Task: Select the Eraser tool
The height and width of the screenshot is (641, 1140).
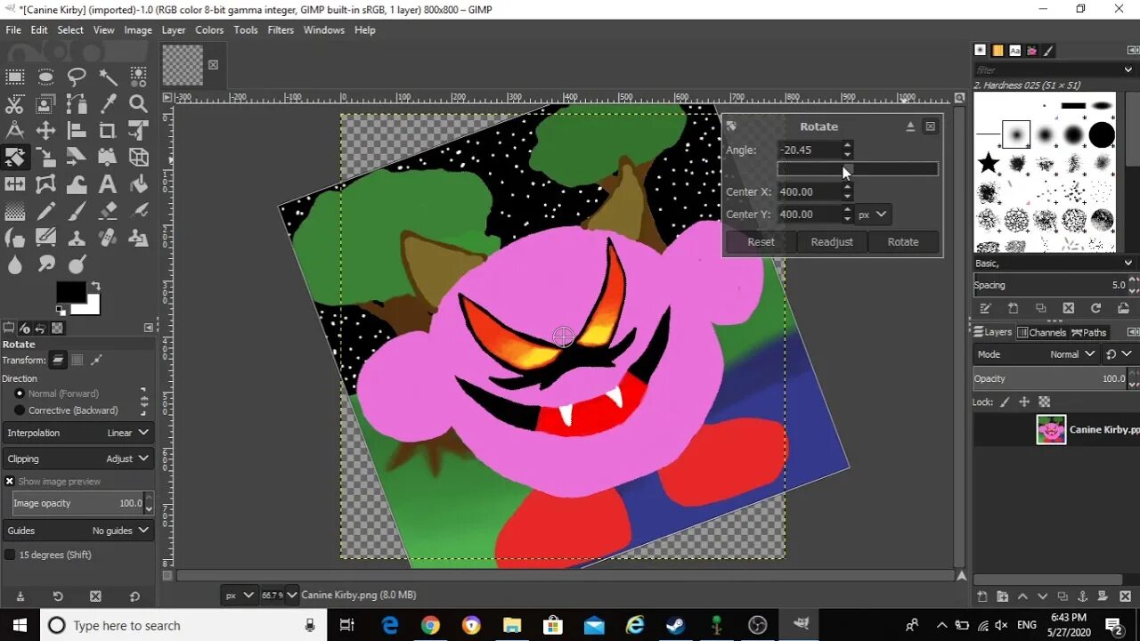Action: pyautogui.click(x=108, y=212)
